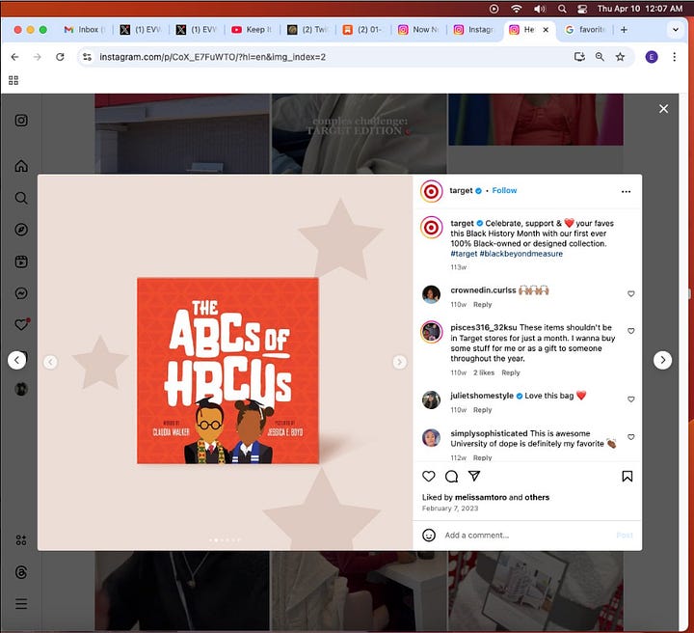Open Threads icon in sidebar
The width and height of the screenshot is (694, 633).
point(21,572)
